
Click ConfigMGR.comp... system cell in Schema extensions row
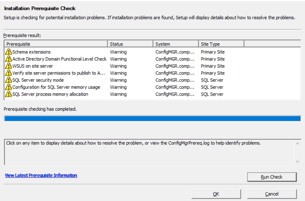point(175,52)
